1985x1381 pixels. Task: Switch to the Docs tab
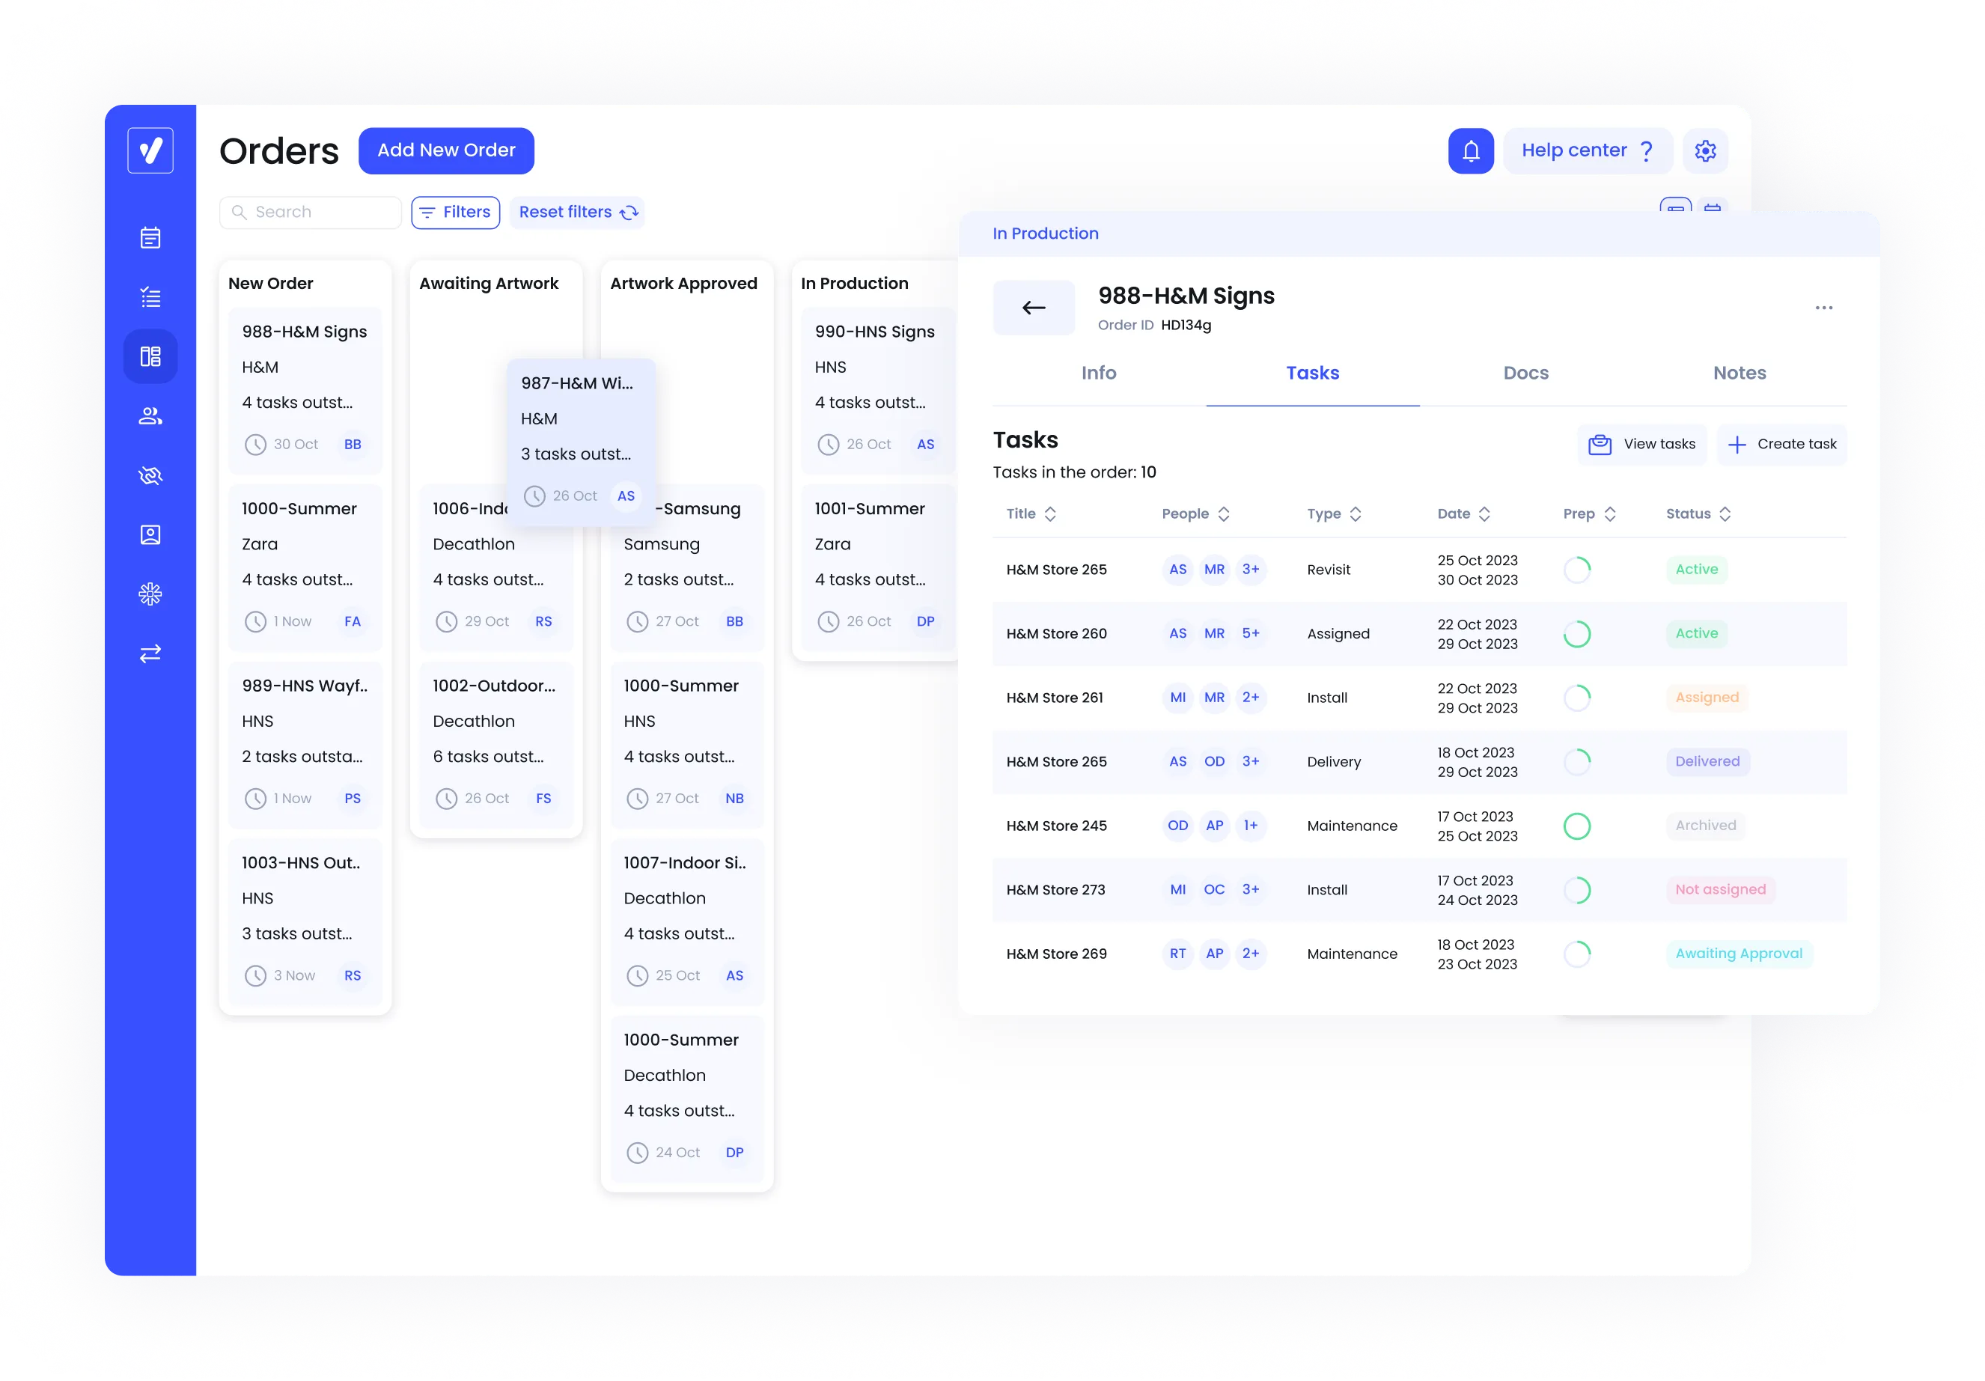click(1525, 373)
